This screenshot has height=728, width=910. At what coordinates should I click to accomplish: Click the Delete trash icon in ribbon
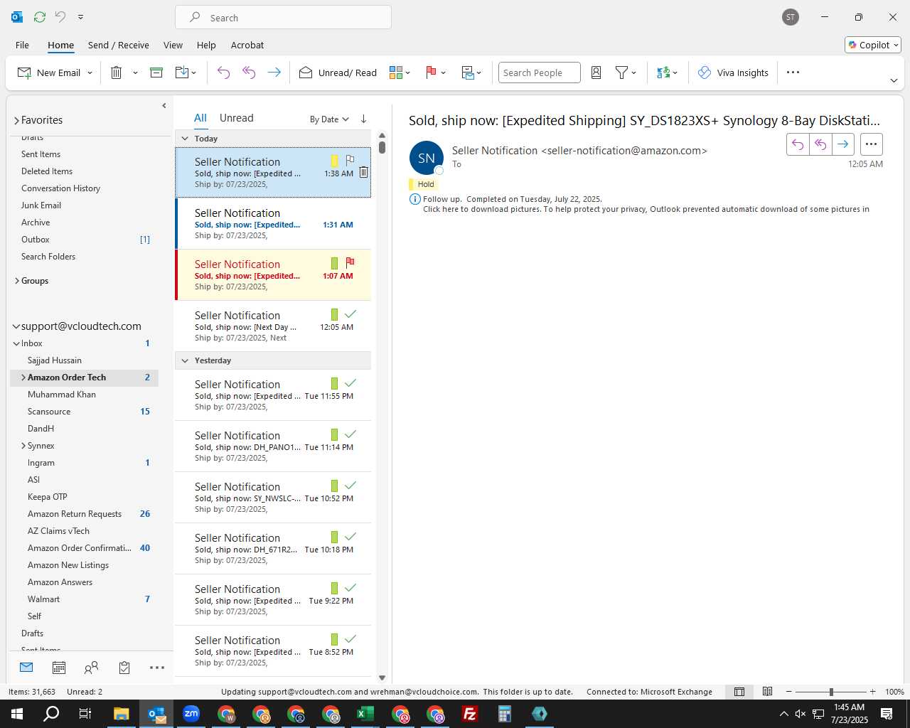click(117, 73)
